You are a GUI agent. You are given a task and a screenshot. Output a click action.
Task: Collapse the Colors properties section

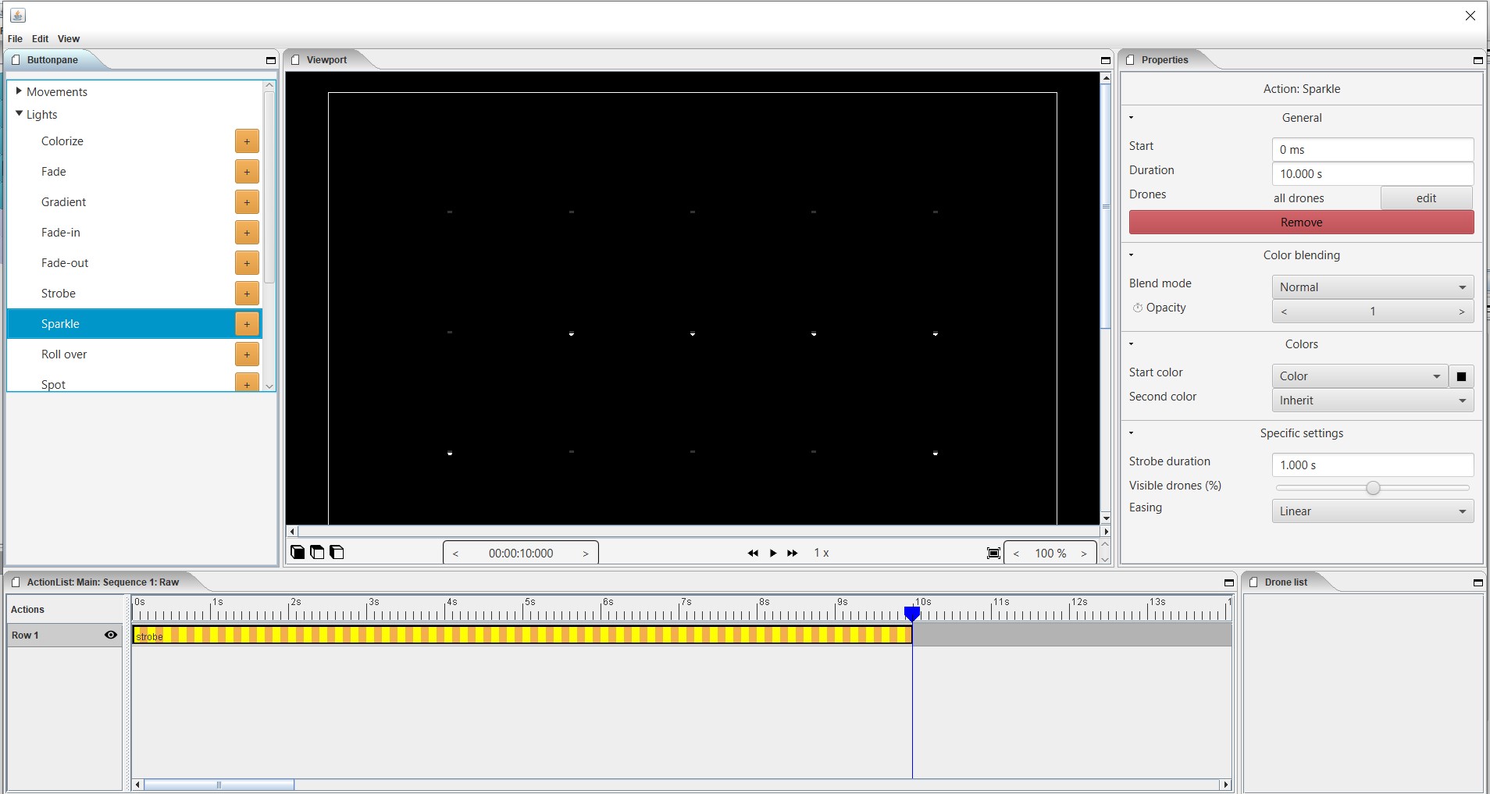coord(1131,344)
